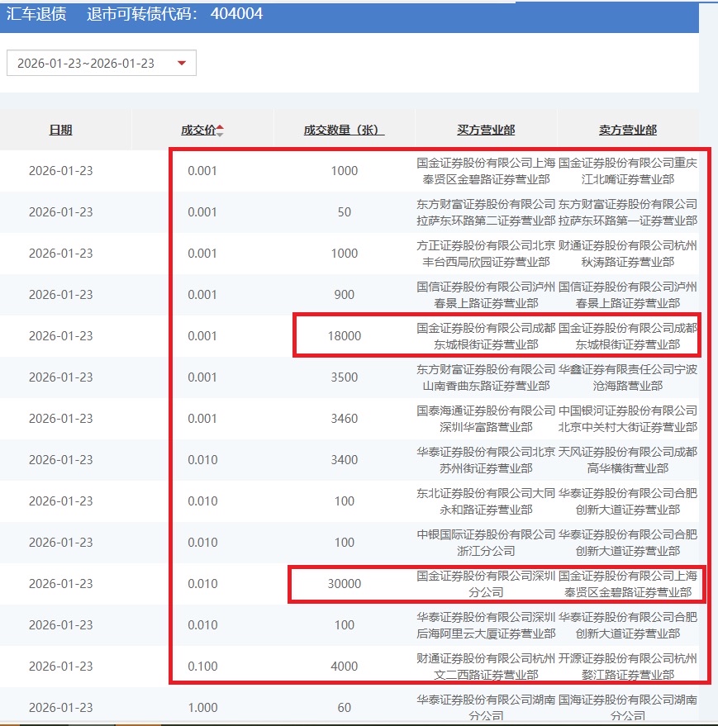Viewport: 718px width, 726px height.
Task: Click price 0.010 in the 30000 row
Action: pyautogui.click(x=202, y=583)
